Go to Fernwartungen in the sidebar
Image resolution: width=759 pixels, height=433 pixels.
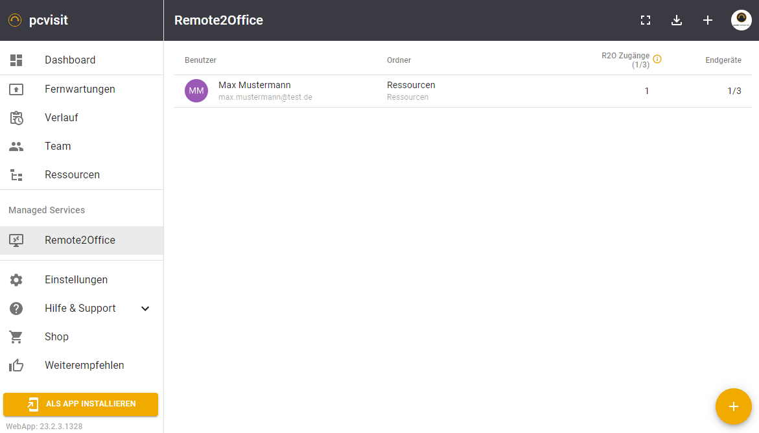tap(80, 89)
